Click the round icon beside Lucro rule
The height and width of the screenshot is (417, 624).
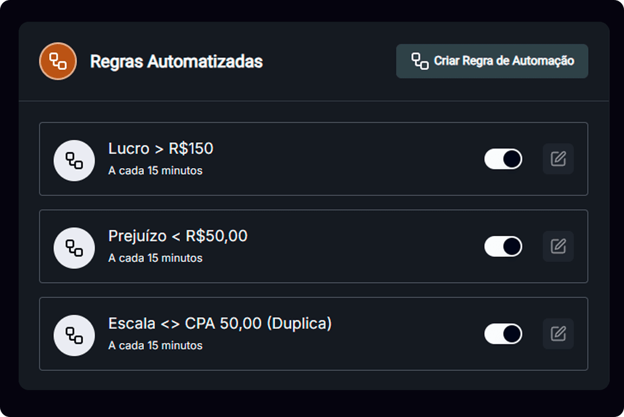pos(74,161)
